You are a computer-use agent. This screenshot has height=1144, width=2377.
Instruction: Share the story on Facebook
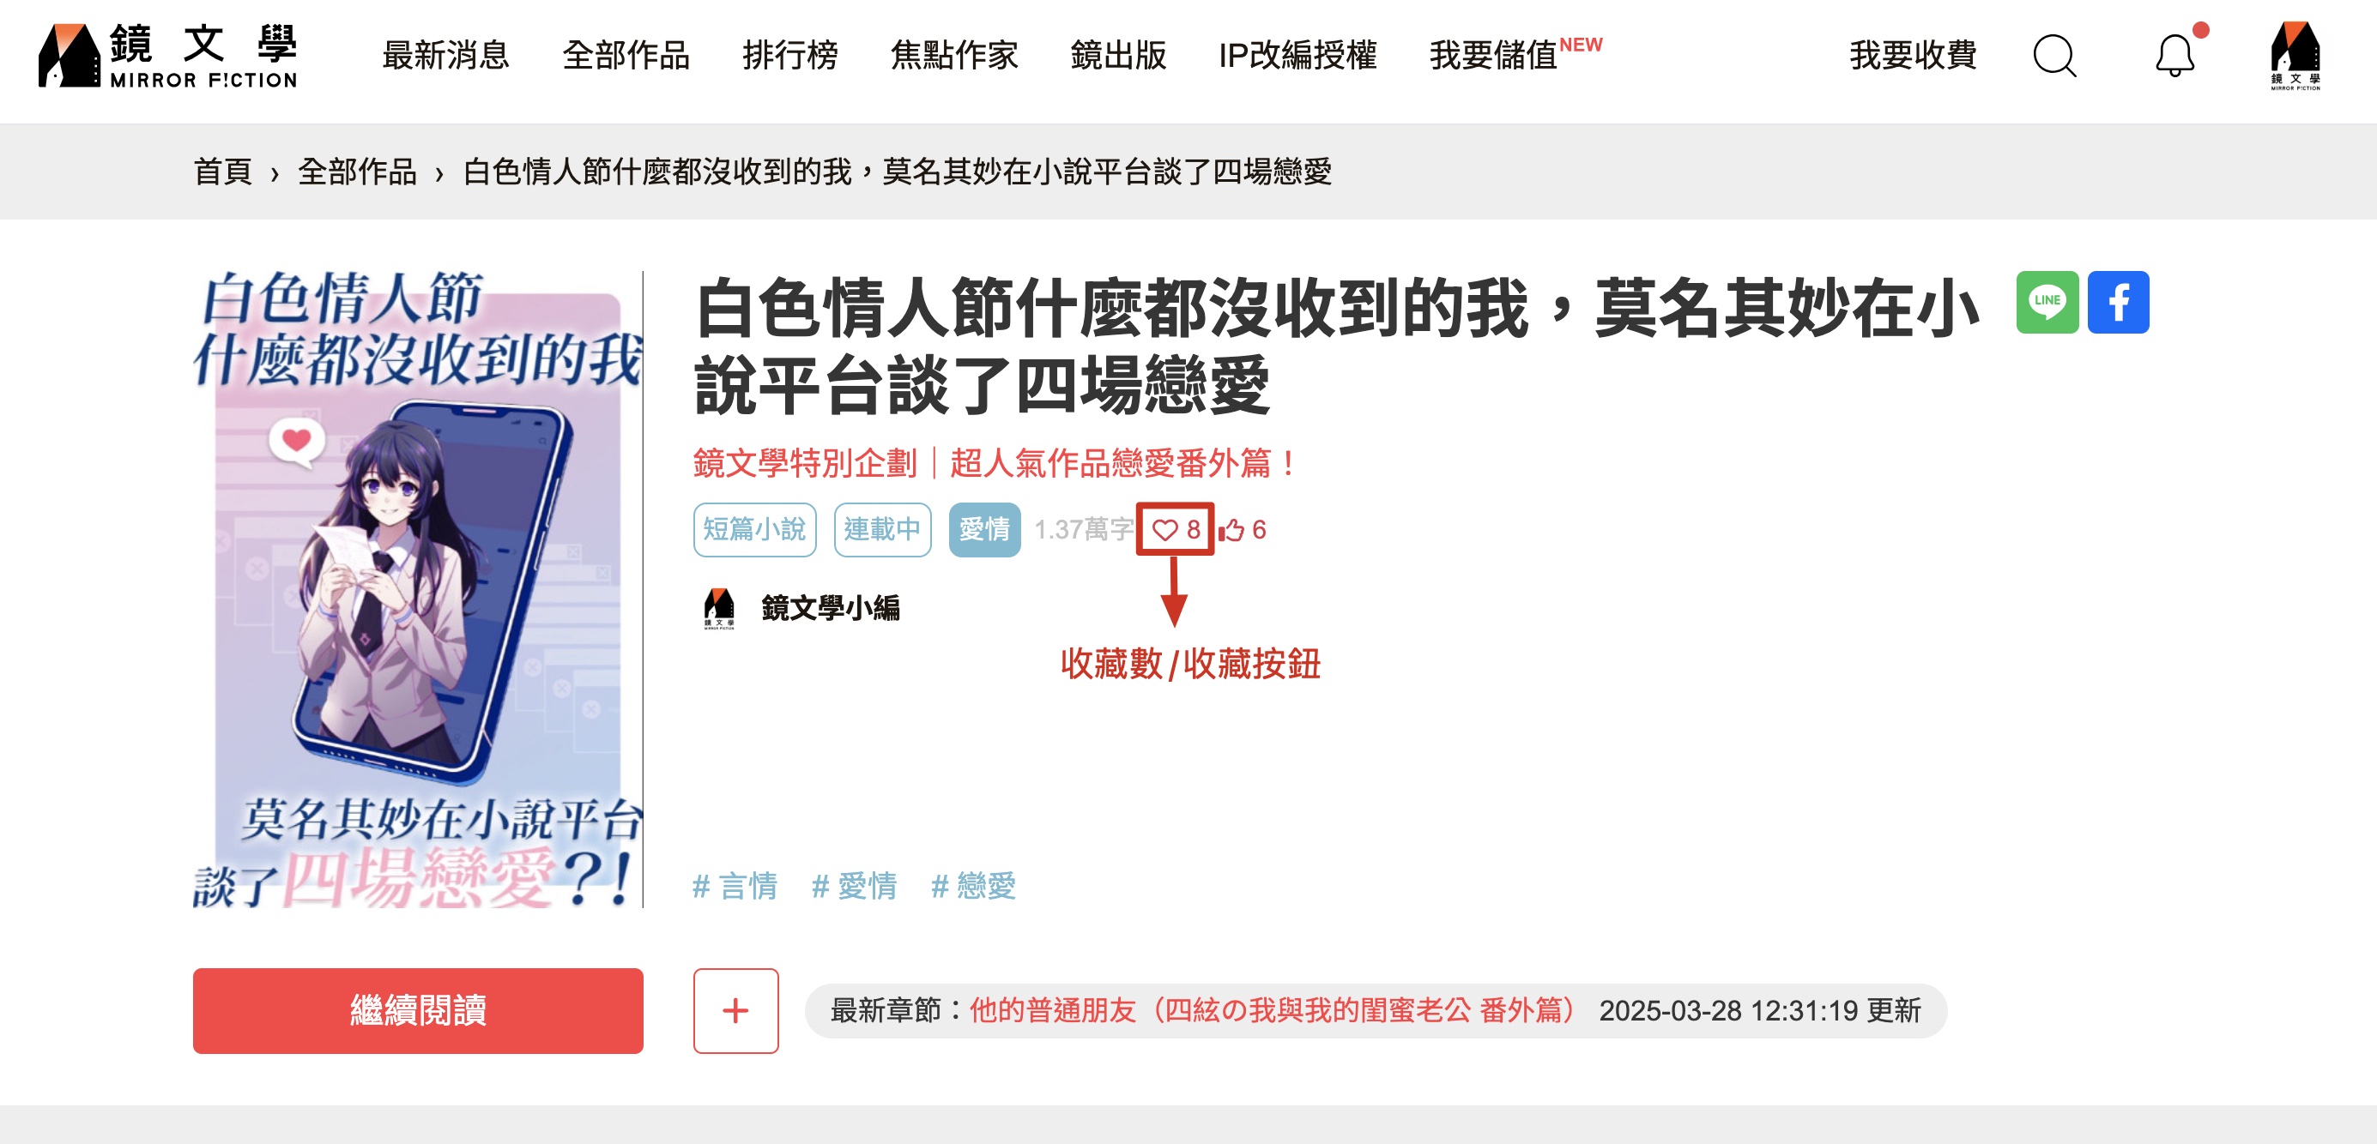[2118, 302]
